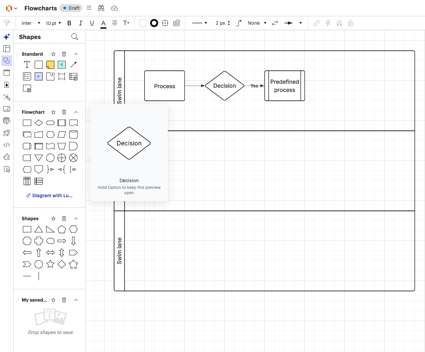This screenshot has width=425, height=352.
Task: Open the hamburger document menu
Action: (89, 8)
